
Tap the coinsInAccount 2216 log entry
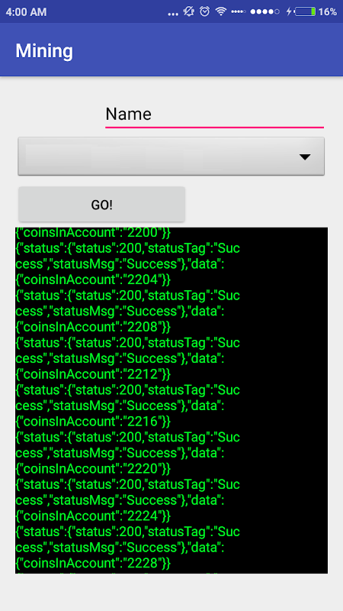pyautogui.click(x=93, y=422)
